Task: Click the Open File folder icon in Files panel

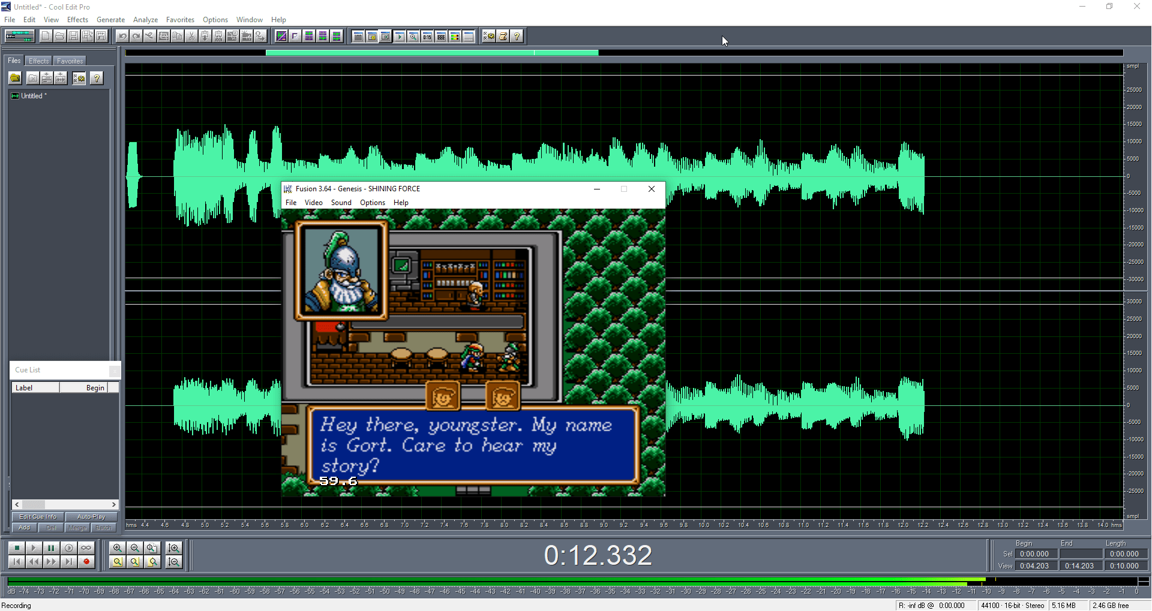Action: point(16,79)
